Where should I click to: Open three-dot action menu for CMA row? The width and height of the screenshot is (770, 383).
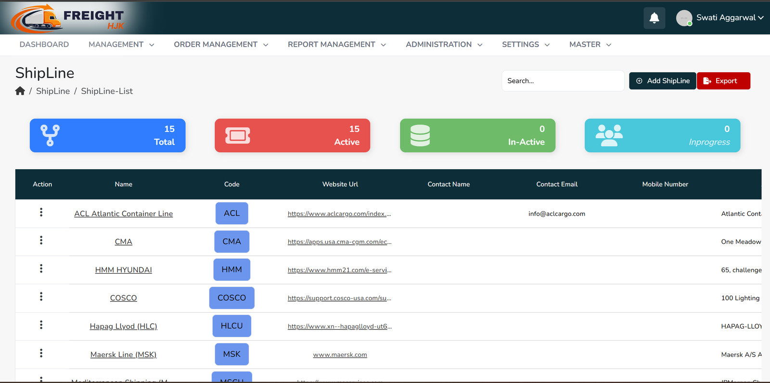[x=41, y=240]
